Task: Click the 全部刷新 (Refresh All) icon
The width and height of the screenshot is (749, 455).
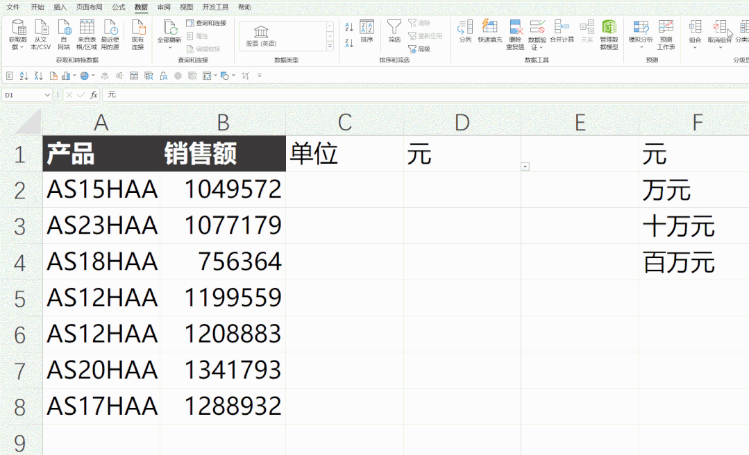Action: [x=169, y=27]
